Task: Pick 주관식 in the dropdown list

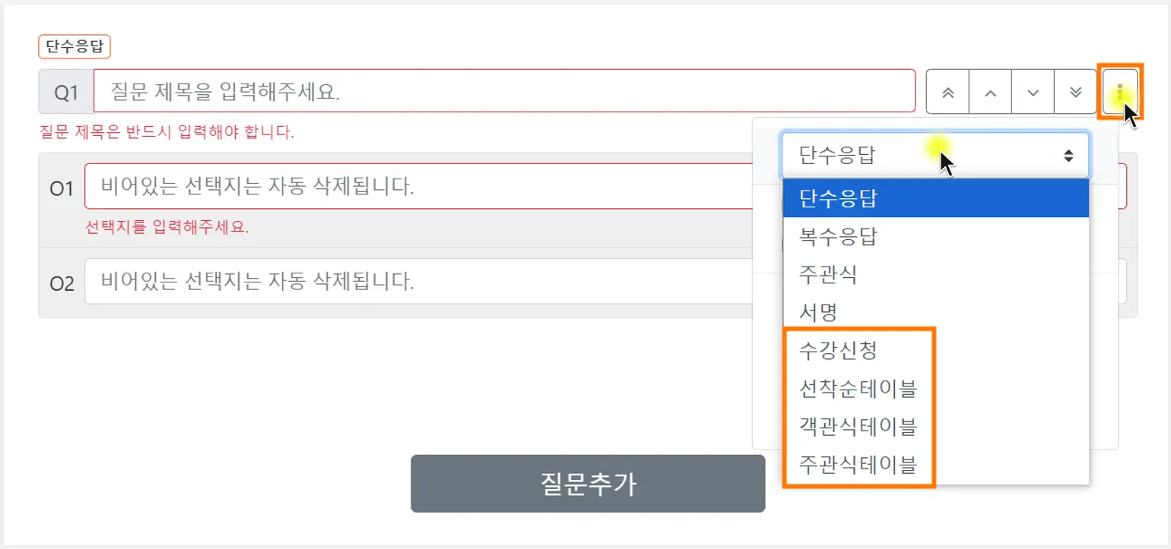Action: pos(828,275)
